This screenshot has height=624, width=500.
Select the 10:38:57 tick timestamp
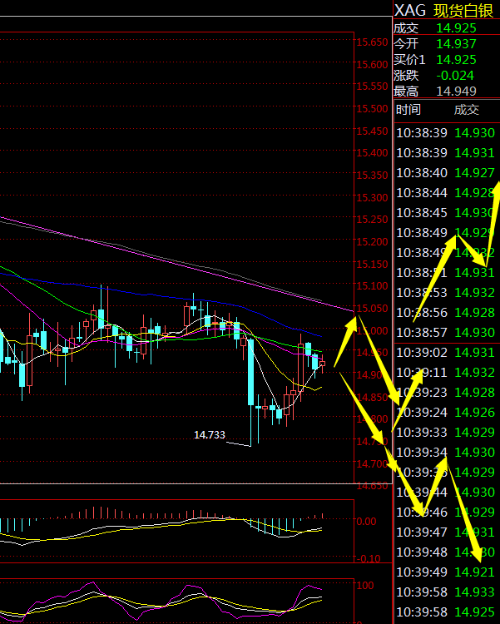click(422, 332)
